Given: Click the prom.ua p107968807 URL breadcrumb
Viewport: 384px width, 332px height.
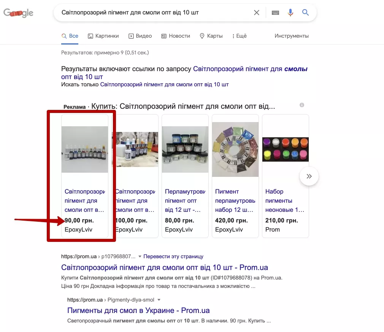Looking at the screenshot, I should point(98,257).
